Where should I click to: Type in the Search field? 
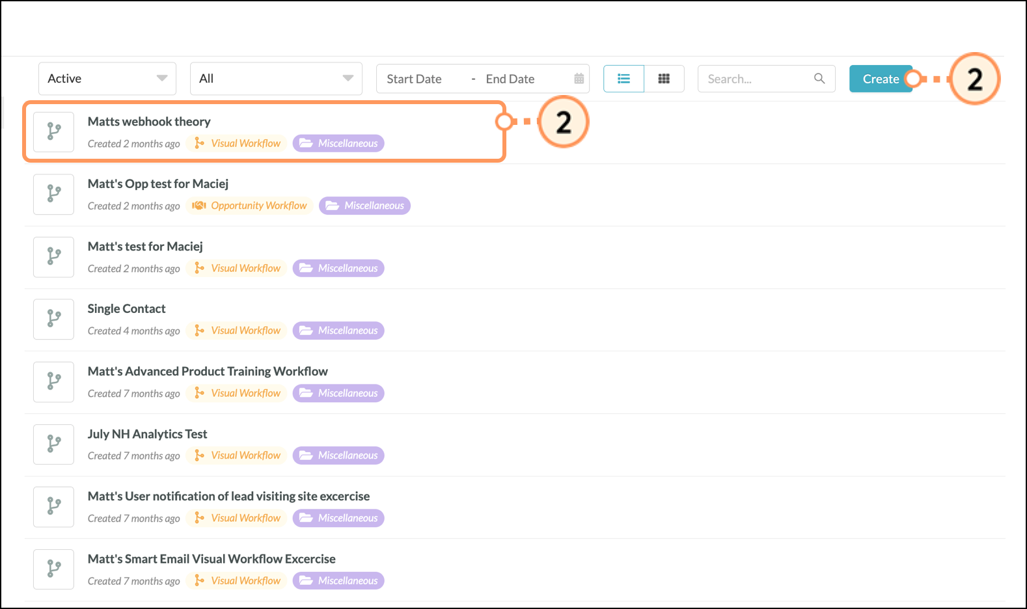point(755,79)
